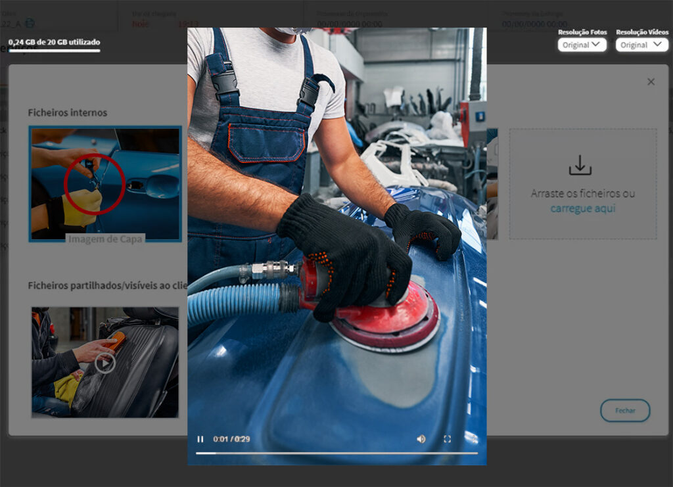Click the carregue aqui upload link
Screen dimensions: 673x487
pos(583,208)
